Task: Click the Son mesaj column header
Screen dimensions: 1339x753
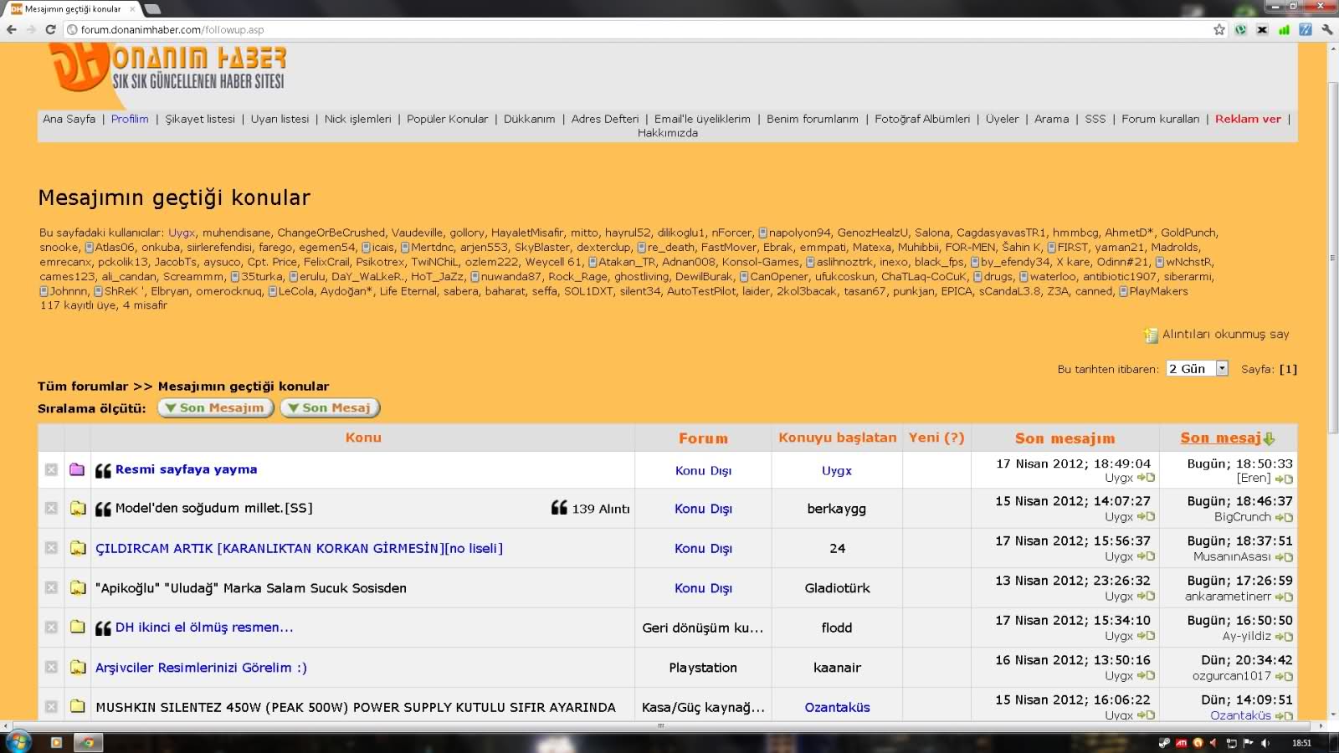Action: point(1220,438)
